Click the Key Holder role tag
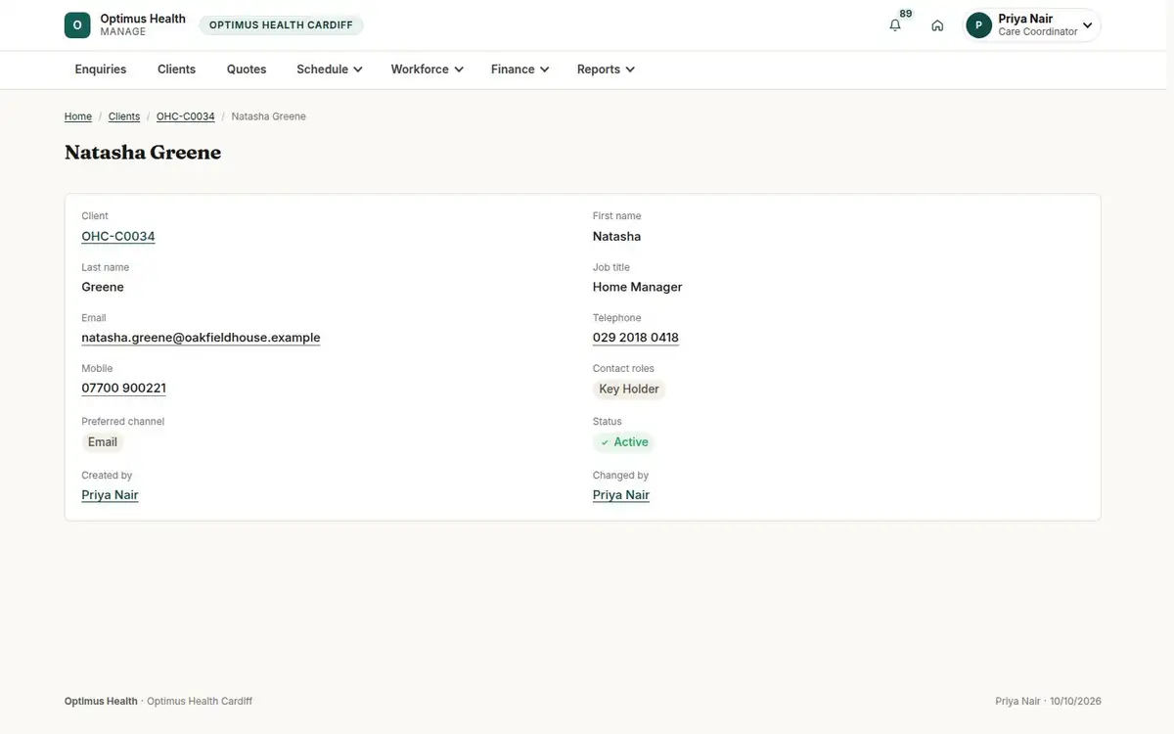The image size is (1174, 734). click(629, 390)
